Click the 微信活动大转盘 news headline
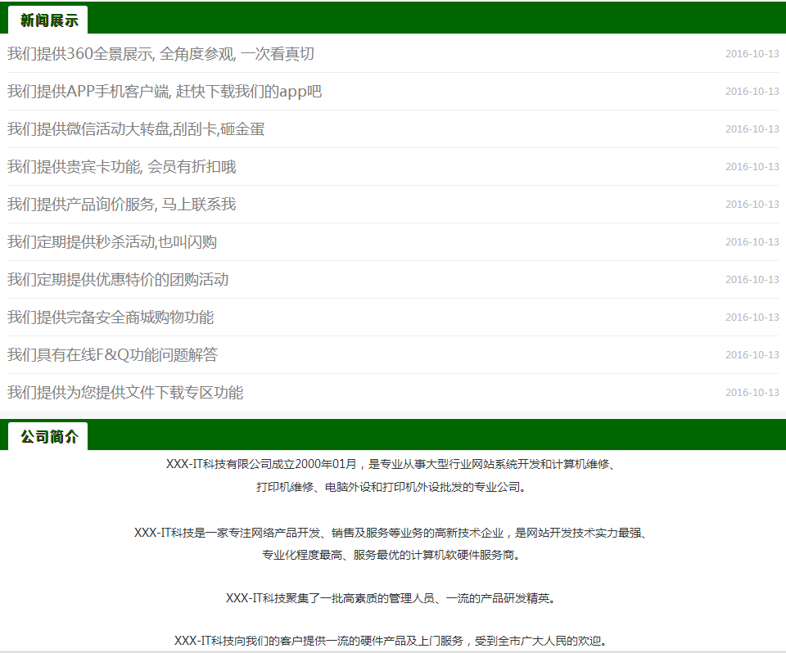Viewport: 786px width, 653px height. coord(136,129)
